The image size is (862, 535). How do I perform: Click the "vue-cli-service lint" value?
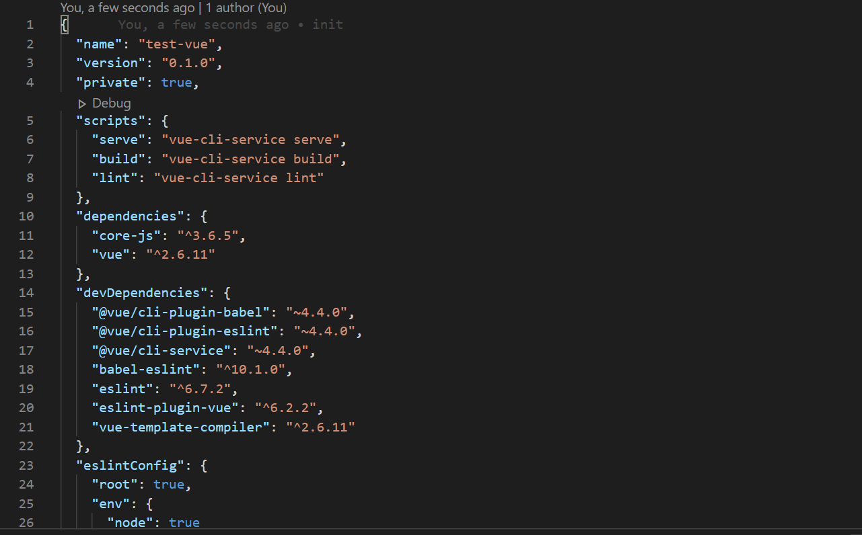pyautogui.click(x=239, y=178)
